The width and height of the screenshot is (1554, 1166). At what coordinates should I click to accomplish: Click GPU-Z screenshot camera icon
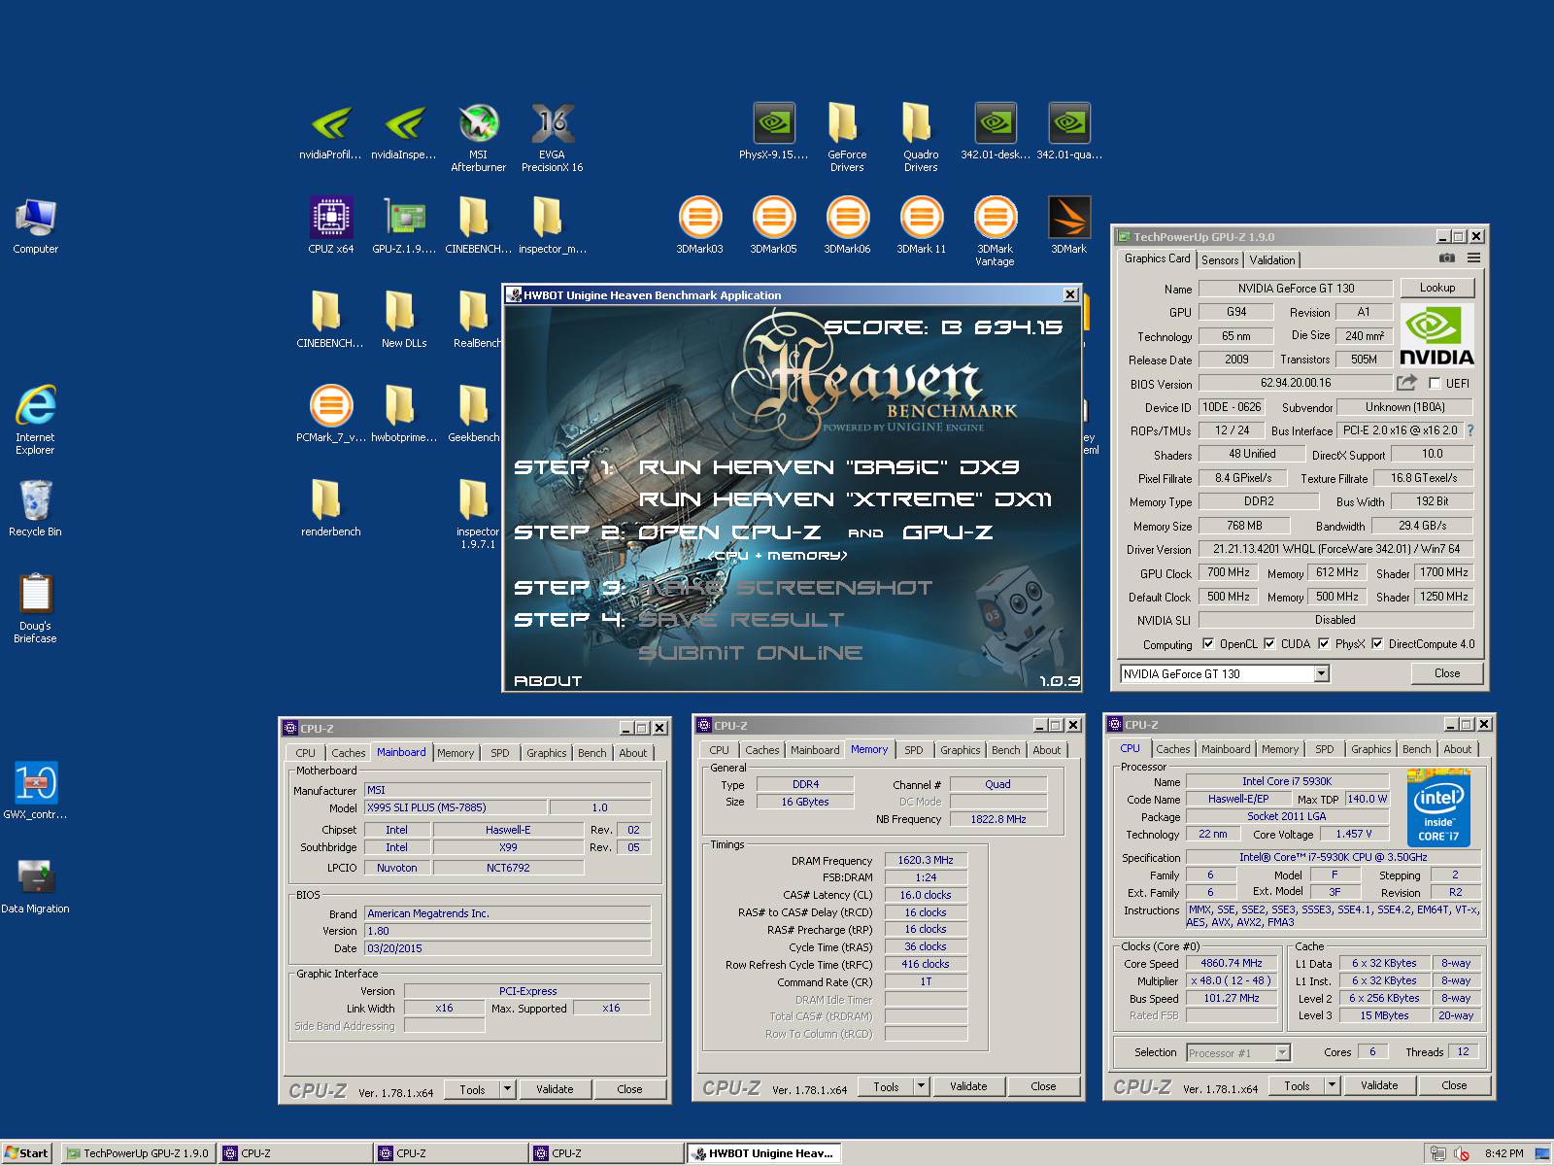click(1446, 258)
